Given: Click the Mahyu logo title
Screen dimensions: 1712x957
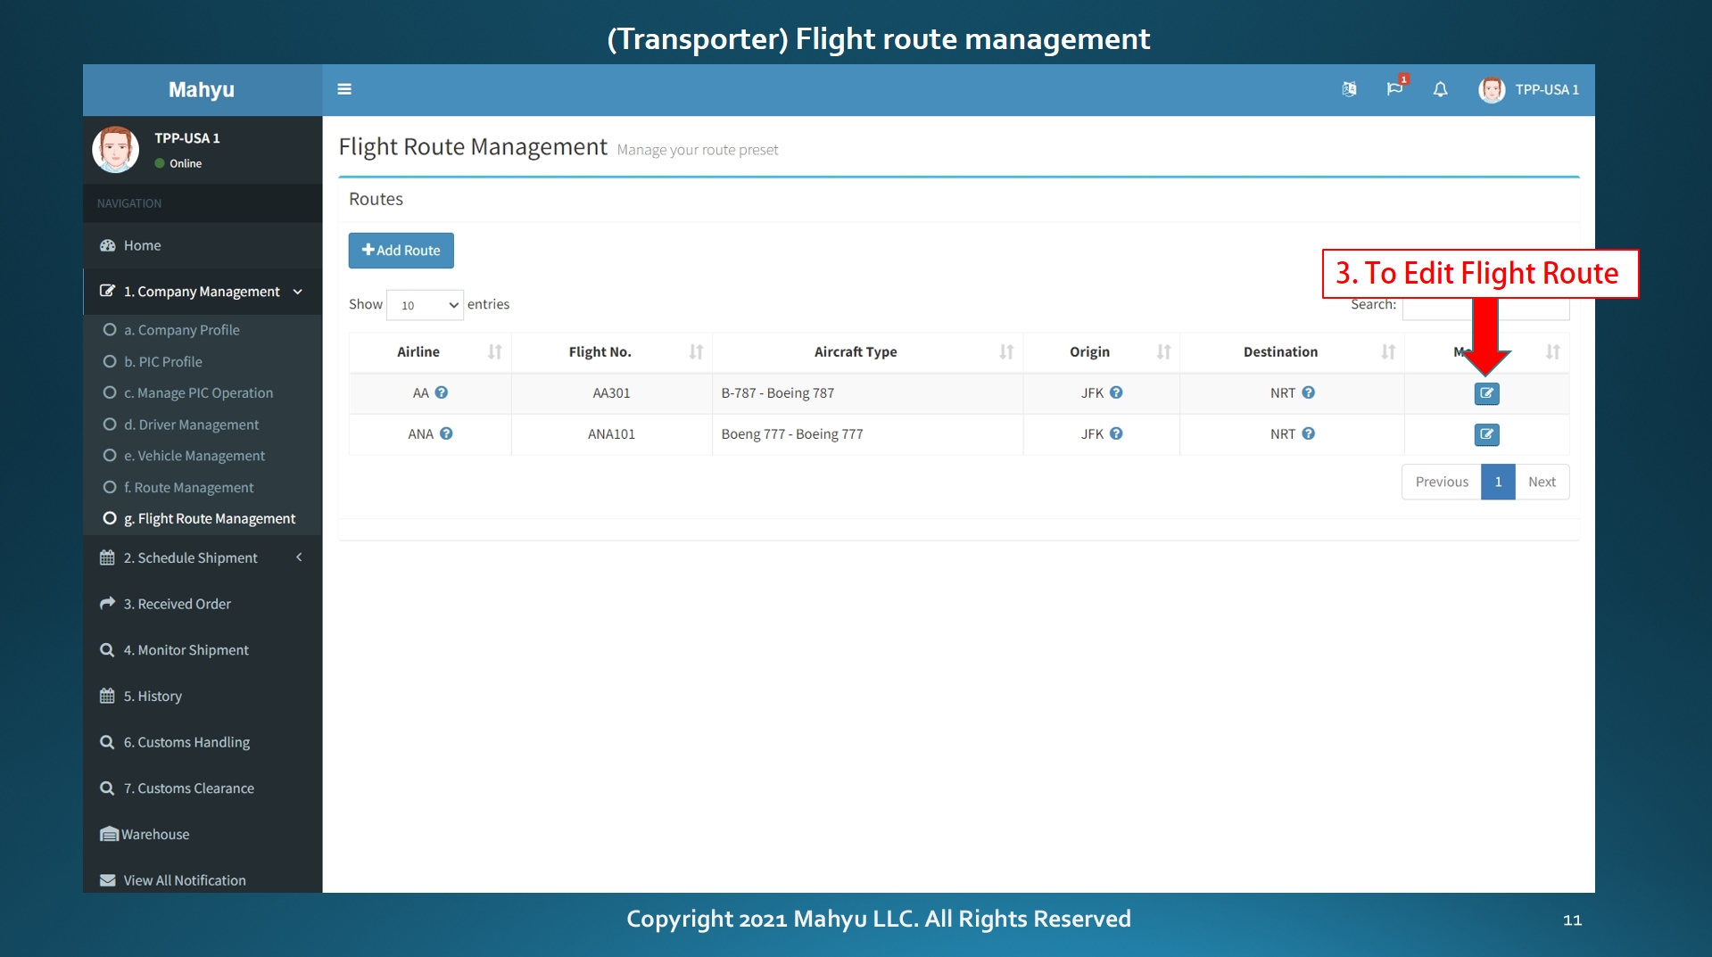Looking at the screenshot, I should (x=202, y=90).
